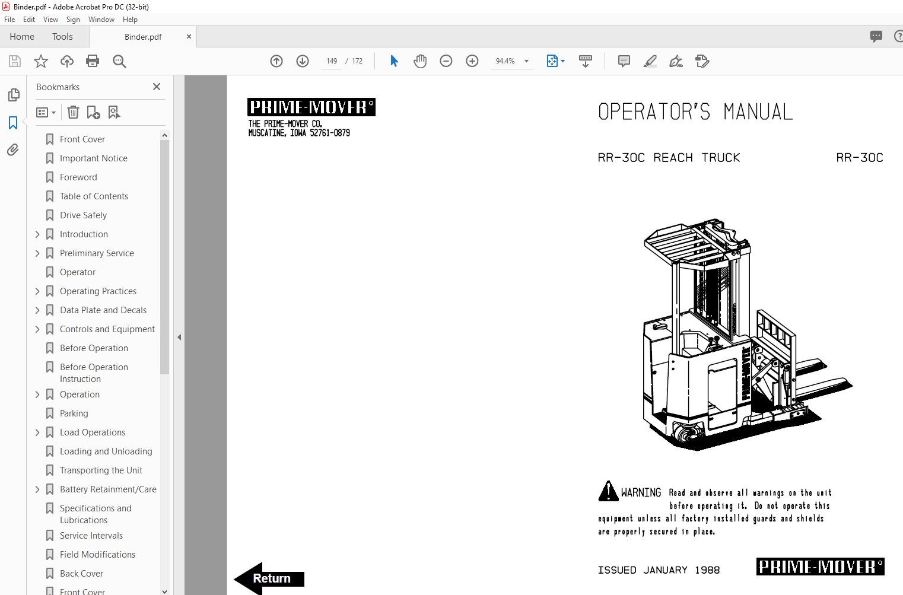Expand the Preliminary Service bookmark
This screenshot has height=595, width=903.
point(37,253)
